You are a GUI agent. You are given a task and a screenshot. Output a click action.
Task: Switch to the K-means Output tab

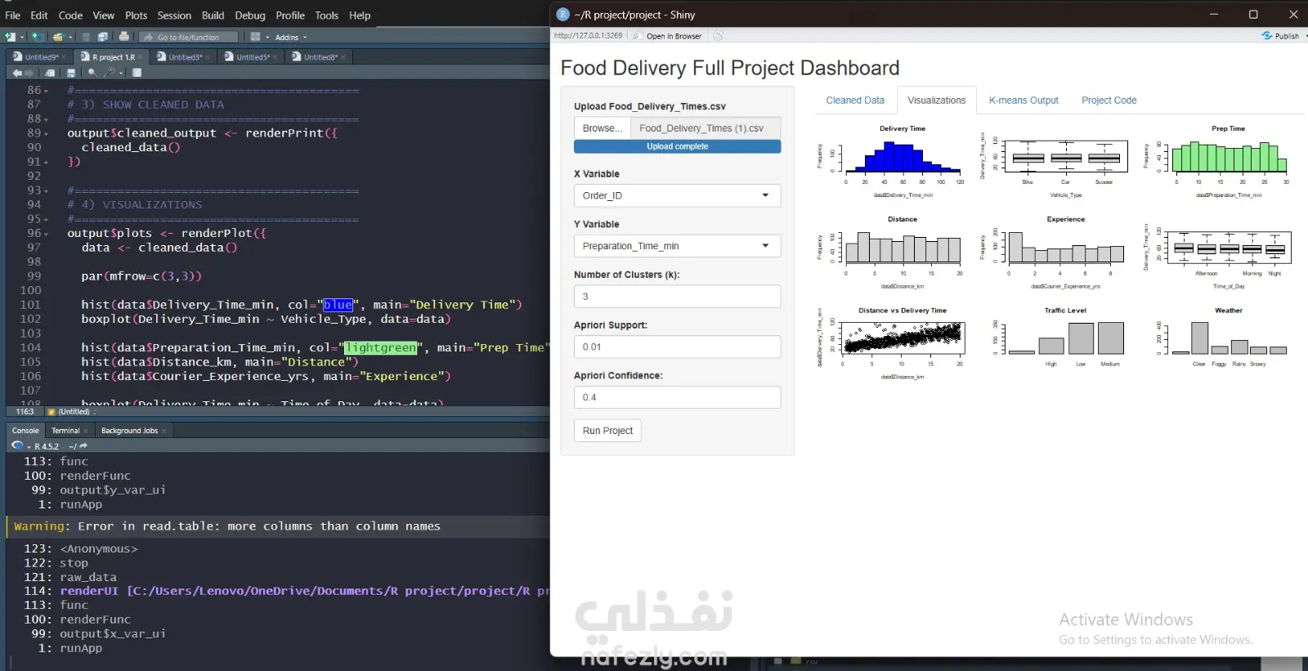click(x=1023, y=101)
